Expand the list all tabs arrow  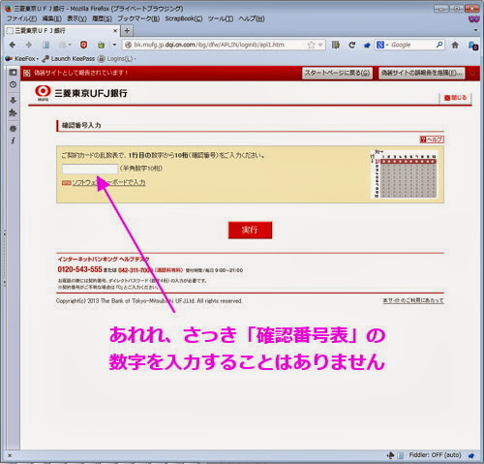pyautogui.click(x=475, y=30)
